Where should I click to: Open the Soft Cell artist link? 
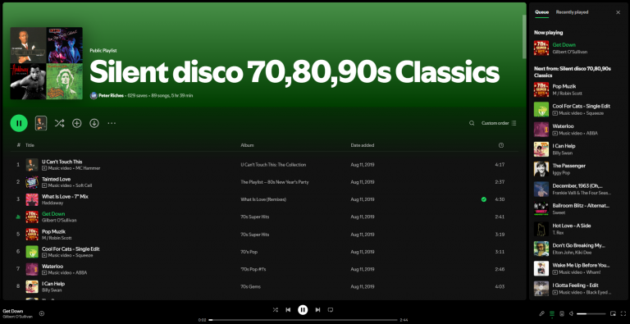pyautogui.click(x=84, y=185)
